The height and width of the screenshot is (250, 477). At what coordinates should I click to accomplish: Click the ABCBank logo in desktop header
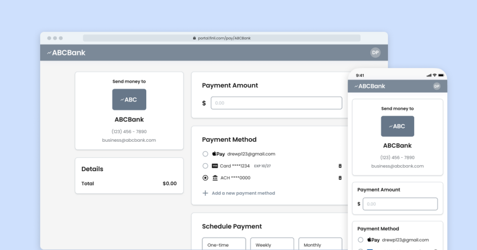click(x=66, y=53)
